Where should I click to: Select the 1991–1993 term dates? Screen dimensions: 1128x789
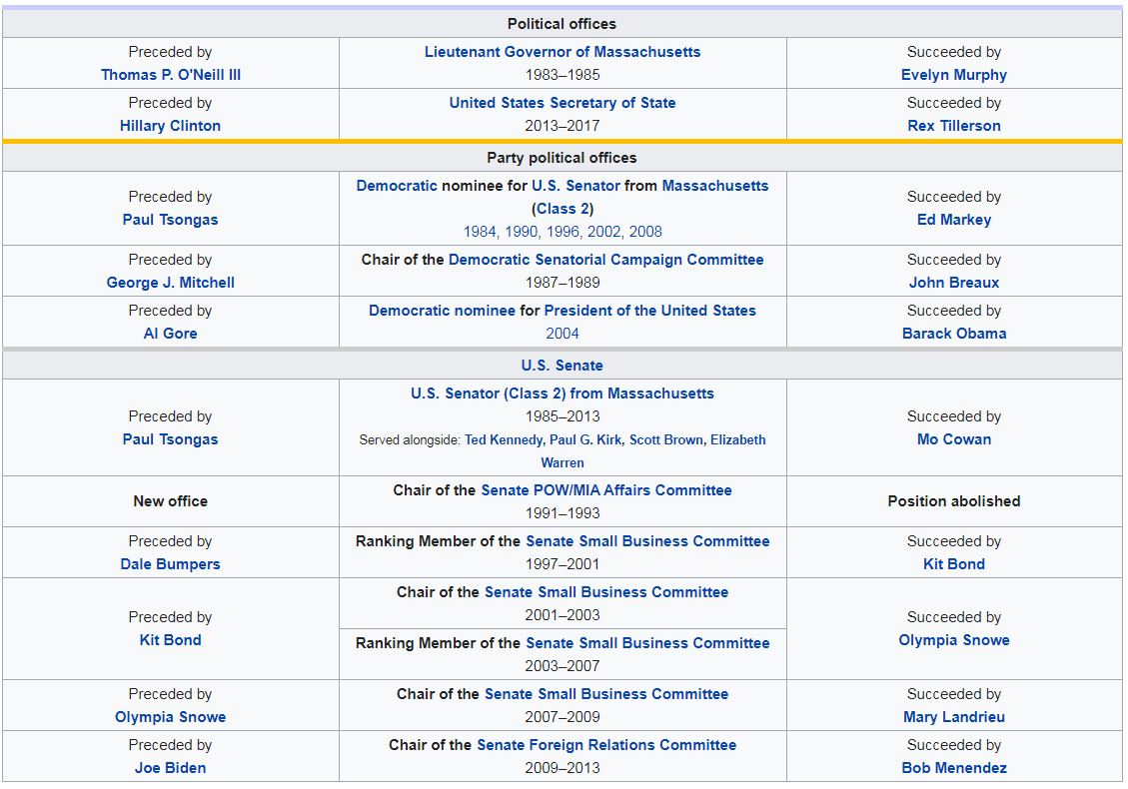tap(562, 513)
